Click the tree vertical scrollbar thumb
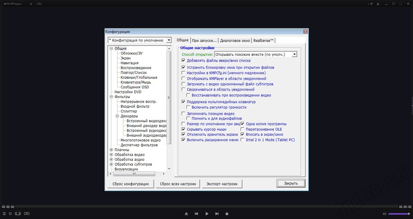Image resolution: width=413 pixels, height=219 pixels. [x=169, y=97]
